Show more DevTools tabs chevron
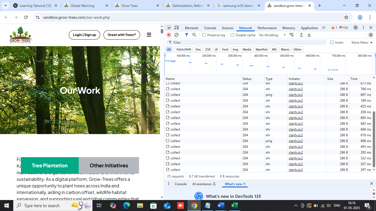The image size is (376, 211). [x=324, y=28]
